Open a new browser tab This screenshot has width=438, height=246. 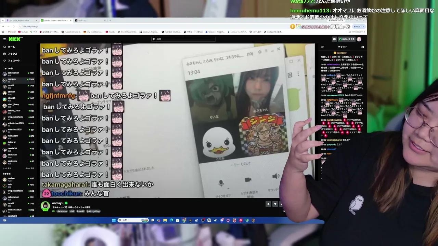click(110, 20)
